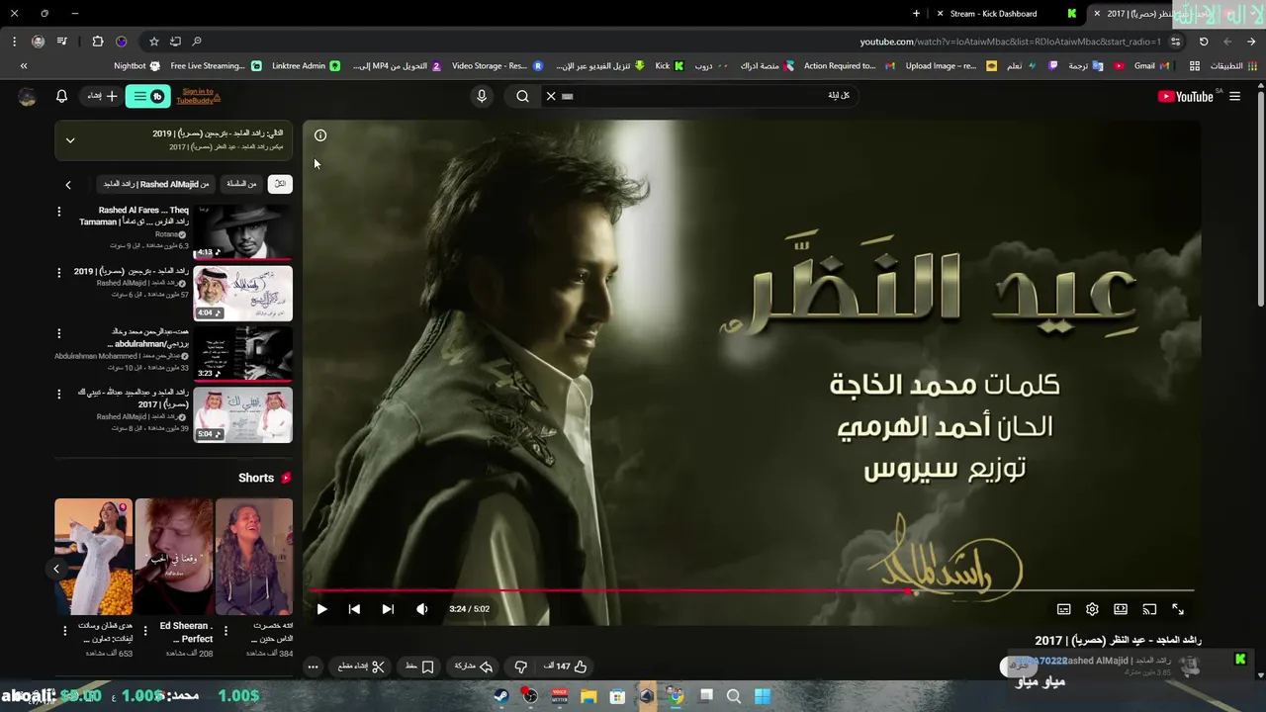The image size is (1266, 712).
Task: Enter full screen mode
Action: click(1178, 609)
